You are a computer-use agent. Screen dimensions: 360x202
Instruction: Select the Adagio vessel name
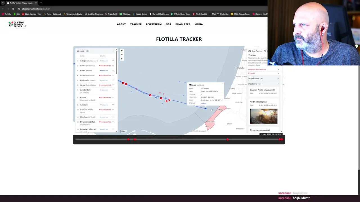tap(83, 61)
